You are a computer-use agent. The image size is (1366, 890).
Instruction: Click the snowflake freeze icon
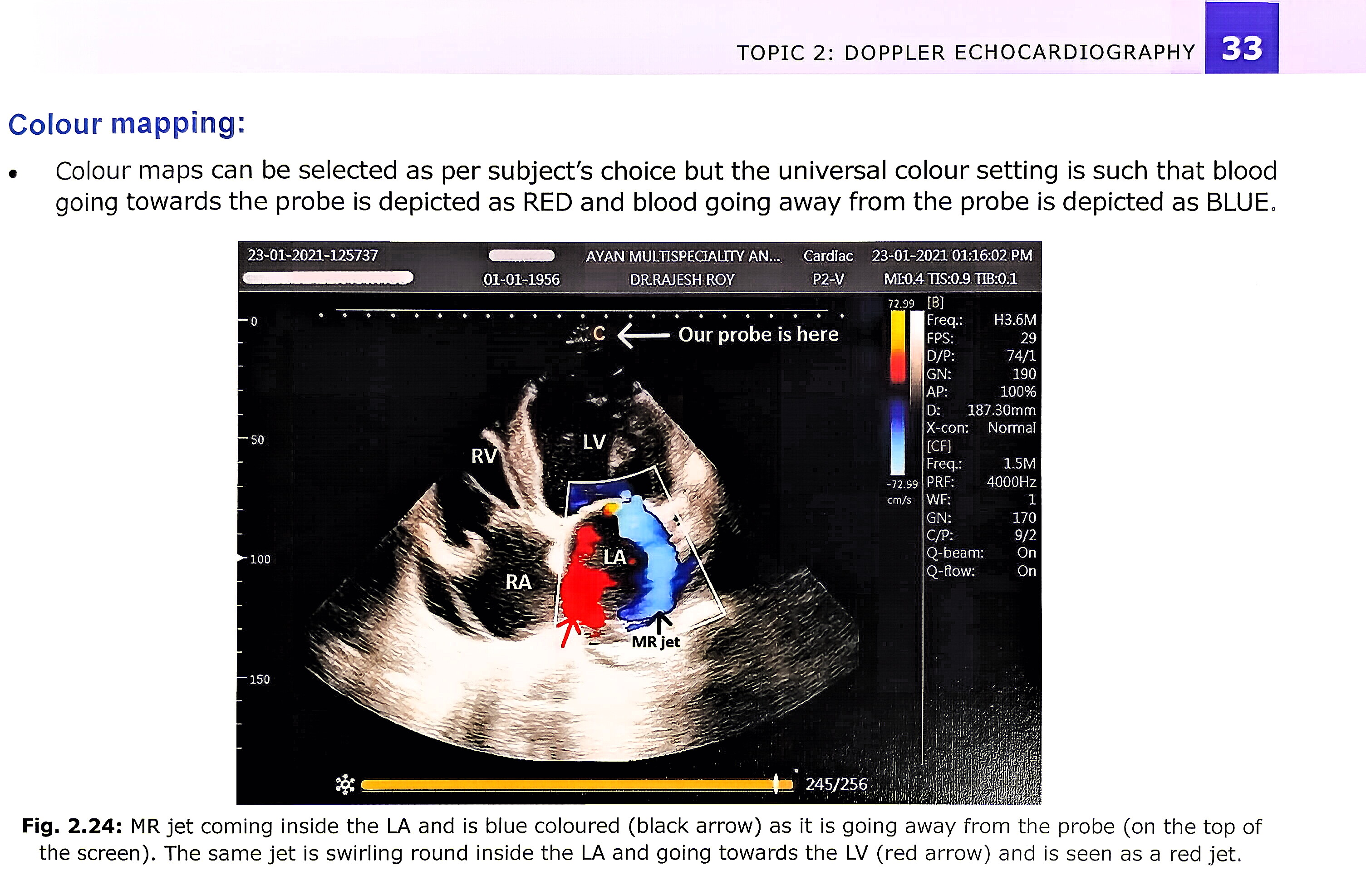[345, 784]
